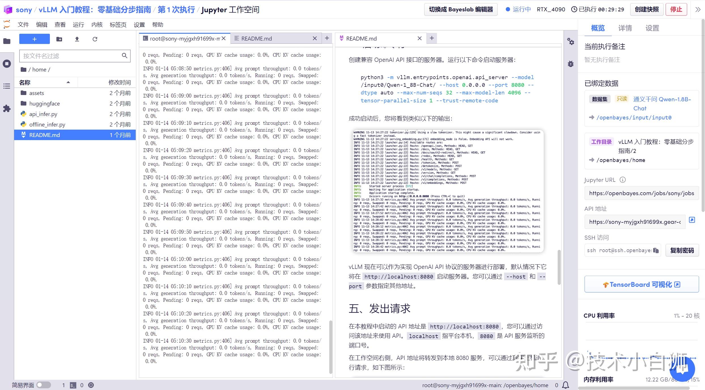Click the README preview vertical scrollbar

pyautogui.click(x=559, y=267)
